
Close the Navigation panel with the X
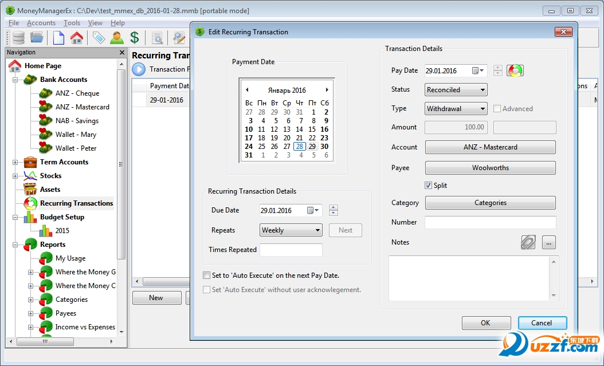pyautogui.click(x=121, y=52)
